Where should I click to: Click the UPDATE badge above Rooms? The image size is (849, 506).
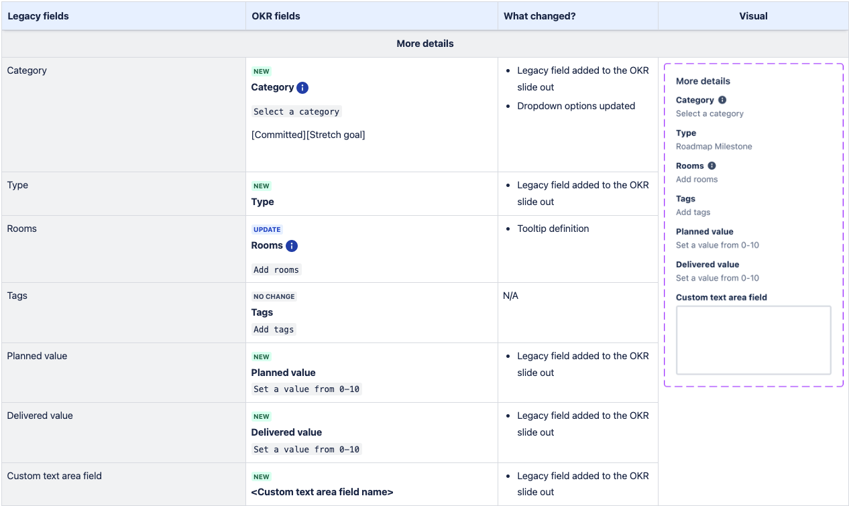pyautogui.click(x=268, y=229)
